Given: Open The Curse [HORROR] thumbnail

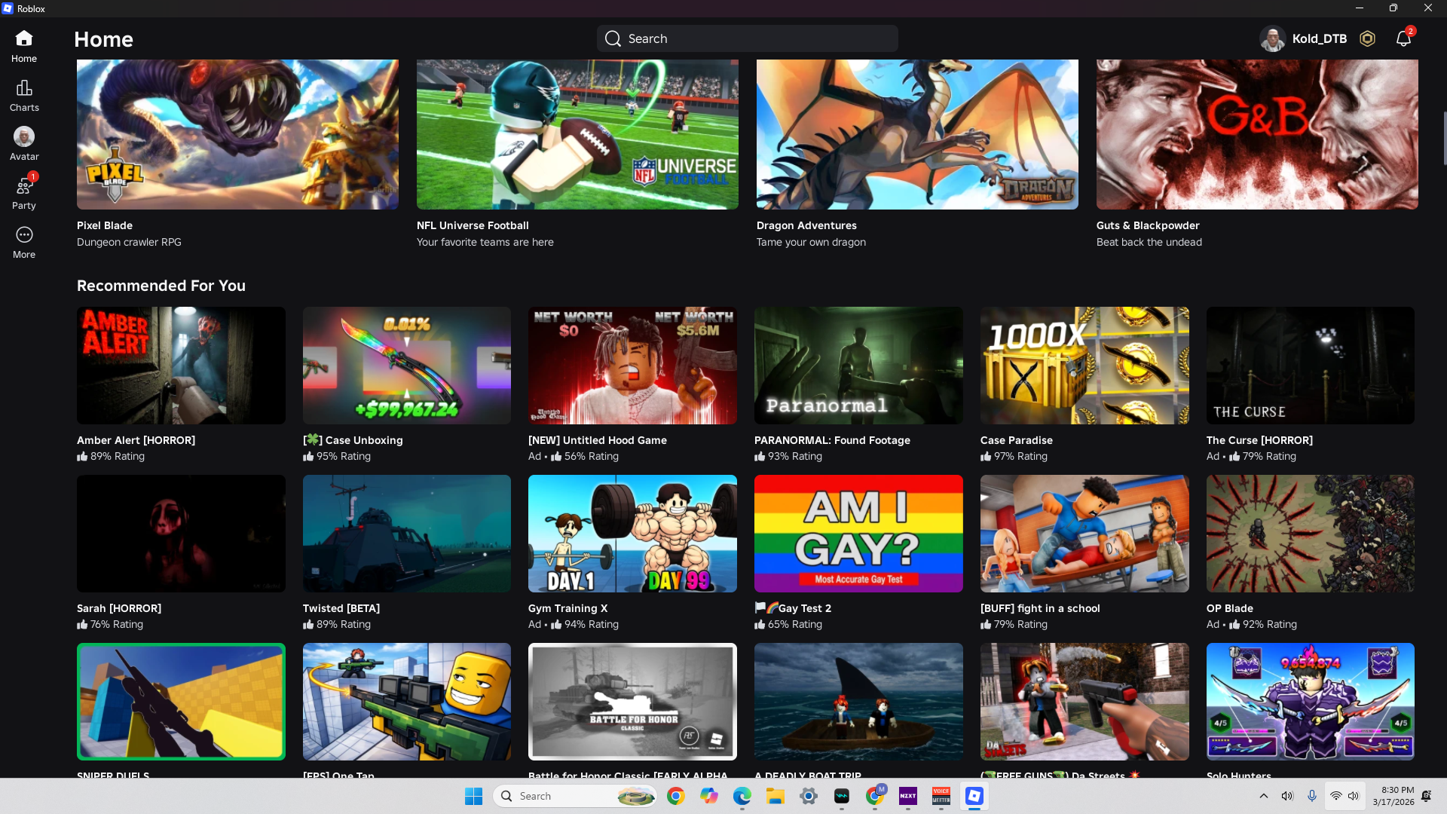Looking at the screenshot, I should pyautogui.click(x=1311, y=366).
